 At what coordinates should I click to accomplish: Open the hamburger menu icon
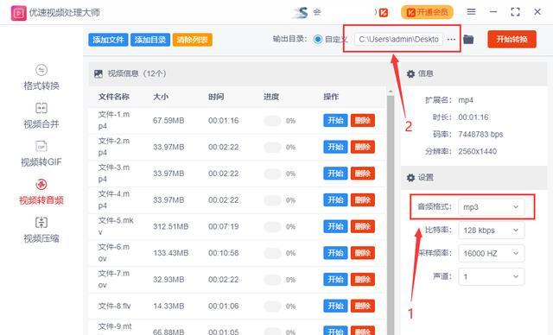tap(471, 12)
